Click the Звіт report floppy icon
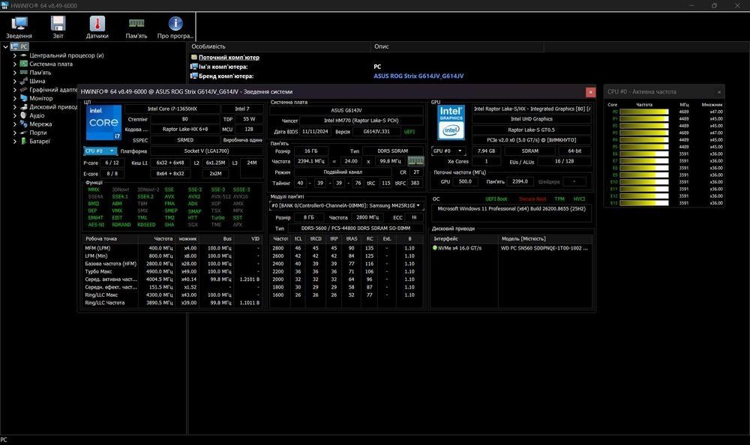The height and width of the screenshot is (445, 750). coord(58,27)
